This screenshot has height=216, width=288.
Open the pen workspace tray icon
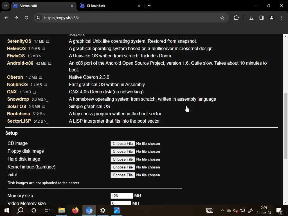coord(250,210)
